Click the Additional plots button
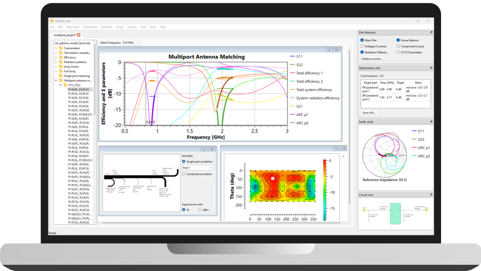Screen dimensions: 481x271 (372, 59)
